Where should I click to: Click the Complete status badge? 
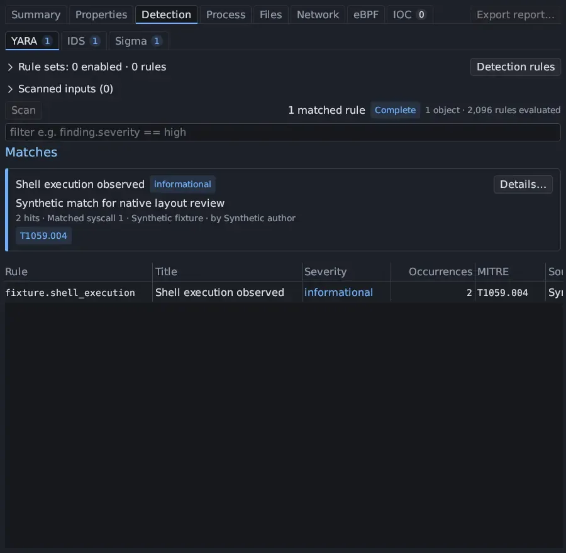tap(395, 111)
